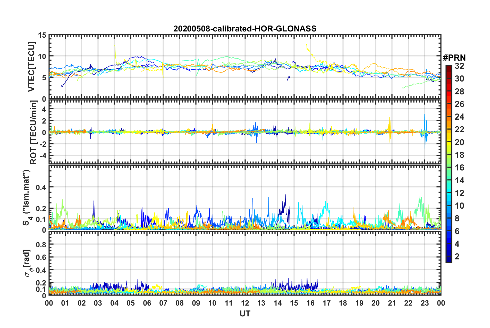
Task: Click the "8" tick label on the colorbar
Action: point(457,218)
